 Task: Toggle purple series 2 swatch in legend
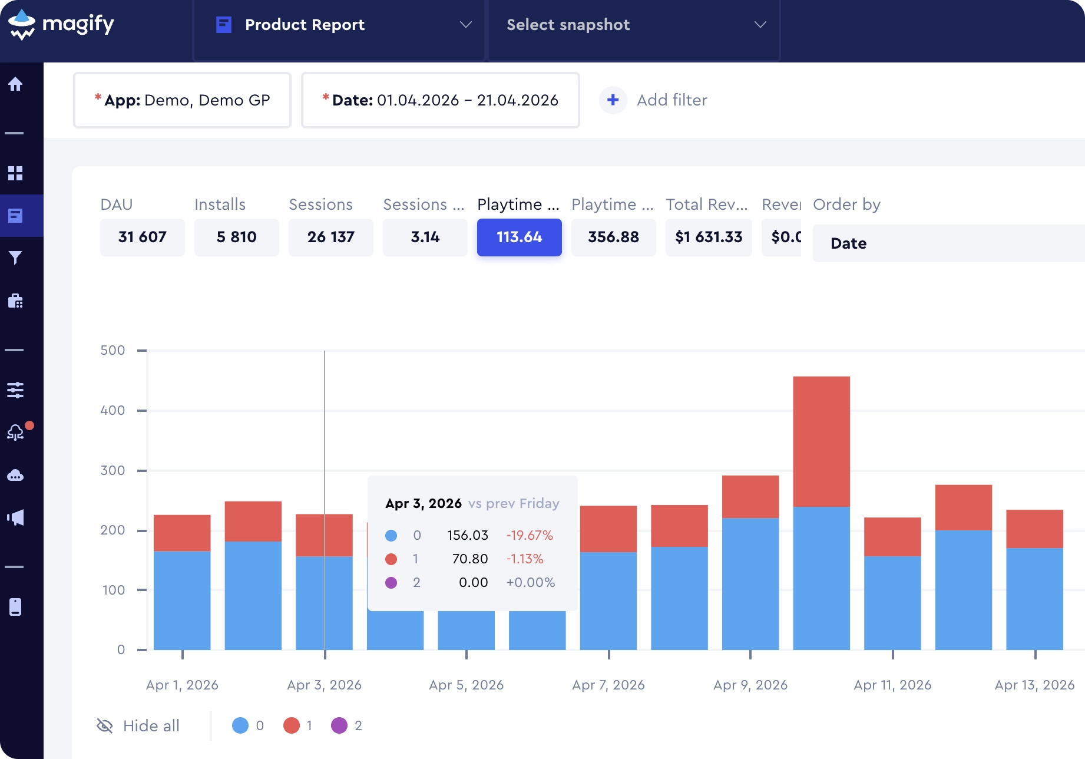(x=339, y=725)
